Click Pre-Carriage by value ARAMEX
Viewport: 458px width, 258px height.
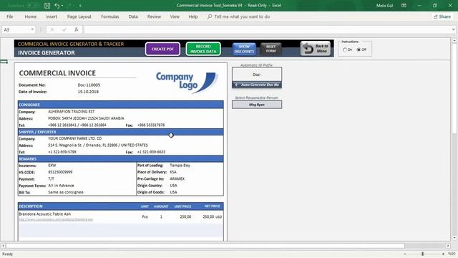(x=177, y=179)
